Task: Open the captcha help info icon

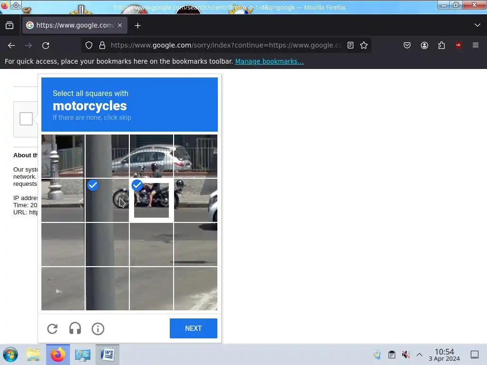Action: pos(98,329)
